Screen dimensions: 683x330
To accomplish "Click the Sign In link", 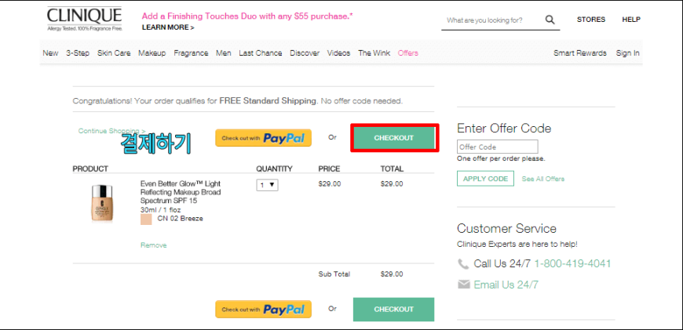I will [x=628, y=53].
